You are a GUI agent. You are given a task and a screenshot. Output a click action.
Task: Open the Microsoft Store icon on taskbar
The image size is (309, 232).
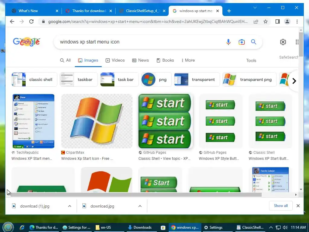tap(163, 227)
